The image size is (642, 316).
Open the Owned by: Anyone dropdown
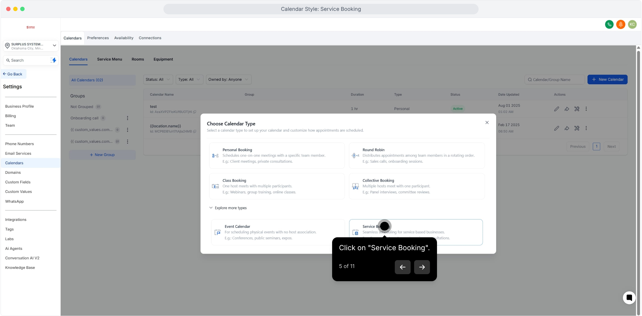click(x=228, y=80)
